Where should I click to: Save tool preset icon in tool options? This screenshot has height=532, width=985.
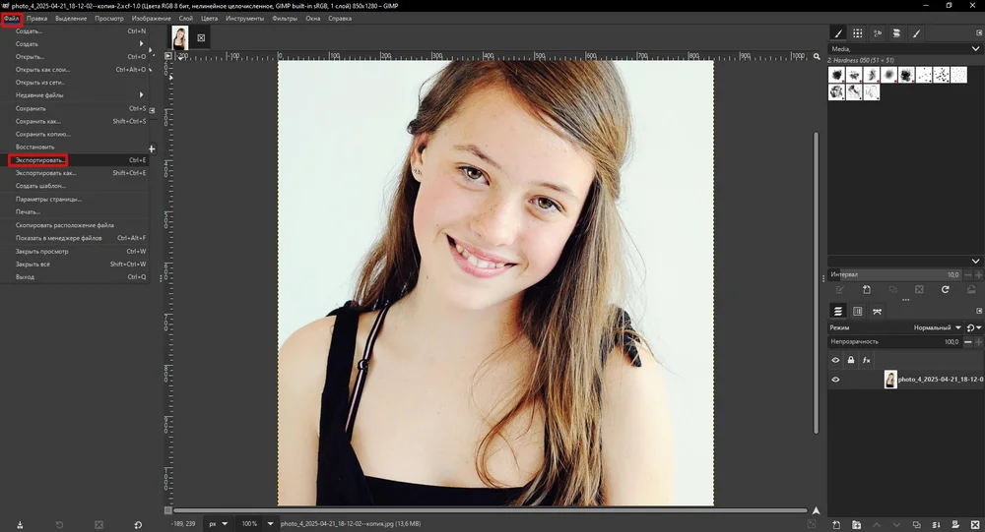coord(20,524)
